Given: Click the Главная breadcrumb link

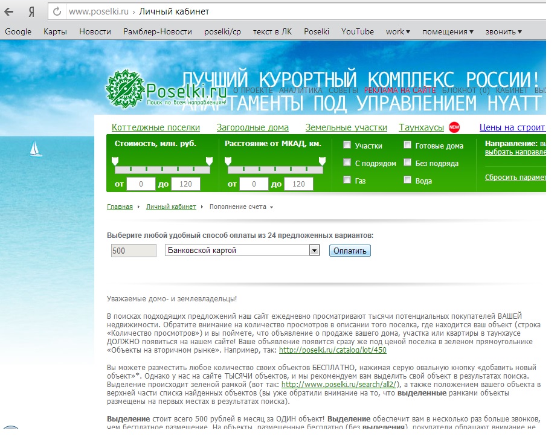Looking at the screenshot, I should [120, 207].
